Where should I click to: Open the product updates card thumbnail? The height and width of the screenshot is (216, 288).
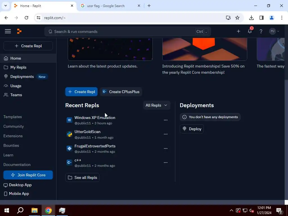click(x=110, y=49)
